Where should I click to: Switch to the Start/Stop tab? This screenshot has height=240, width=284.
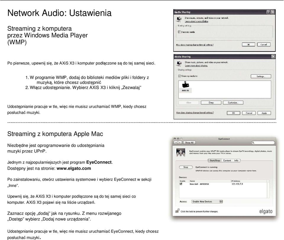215,161
